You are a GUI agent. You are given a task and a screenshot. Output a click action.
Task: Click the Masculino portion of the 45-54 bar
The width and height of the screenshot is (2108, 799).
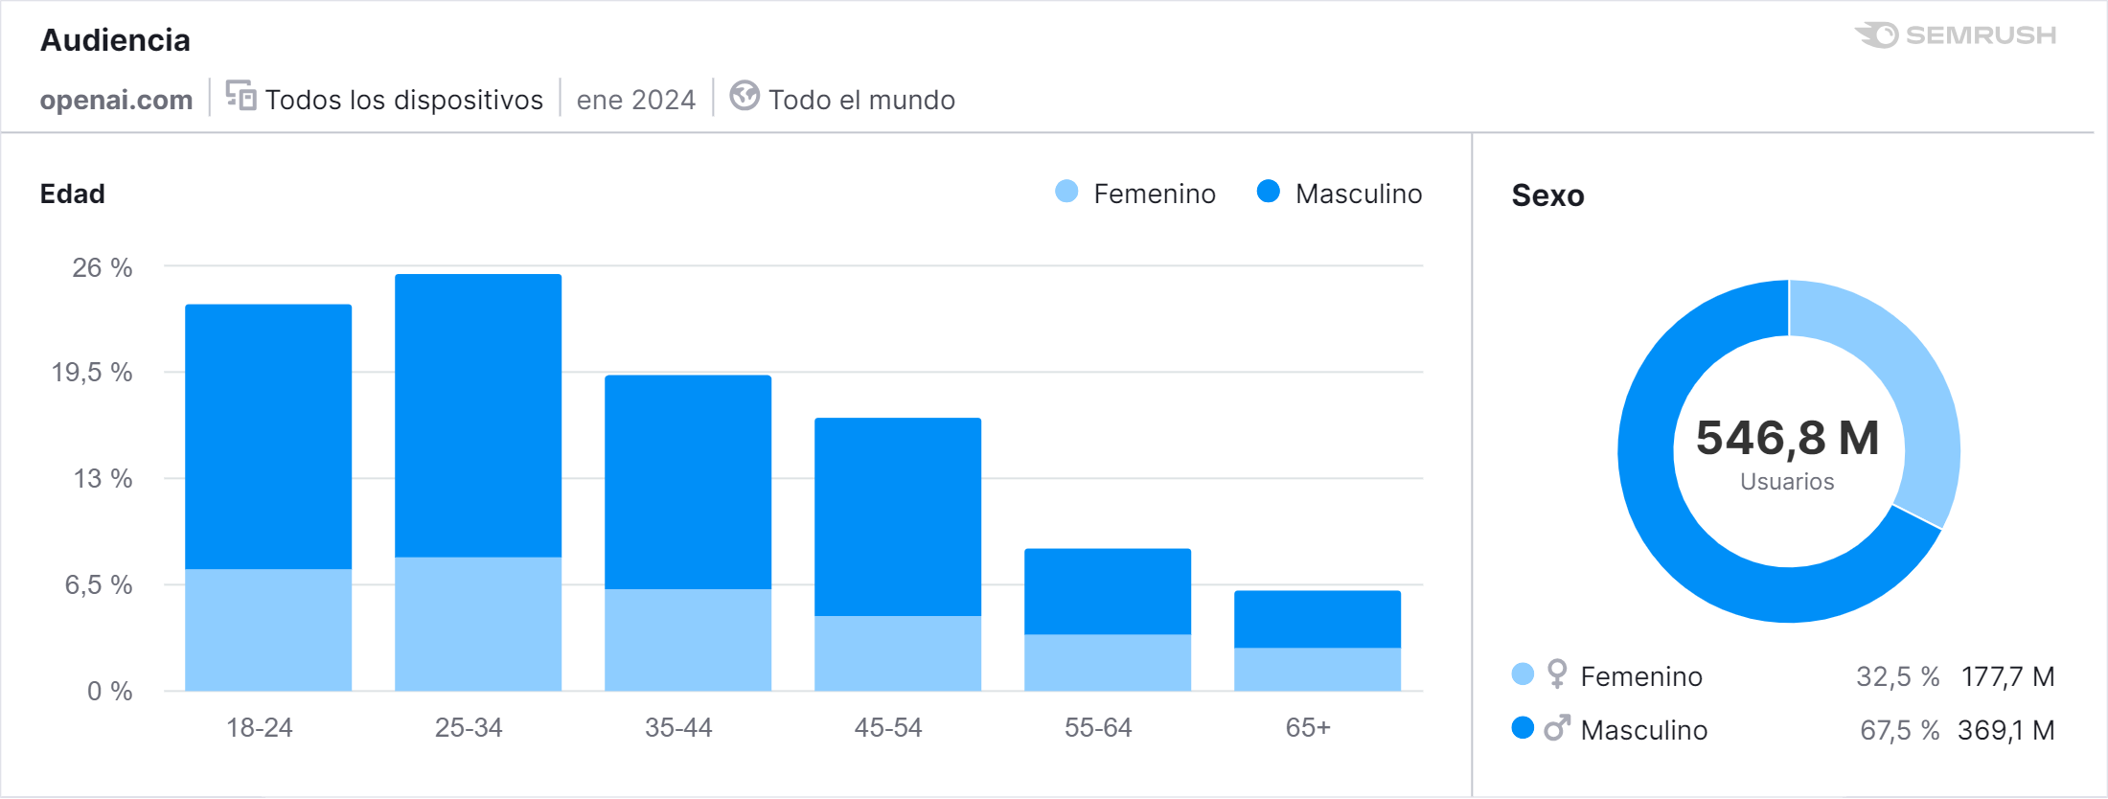click(898, 516)
